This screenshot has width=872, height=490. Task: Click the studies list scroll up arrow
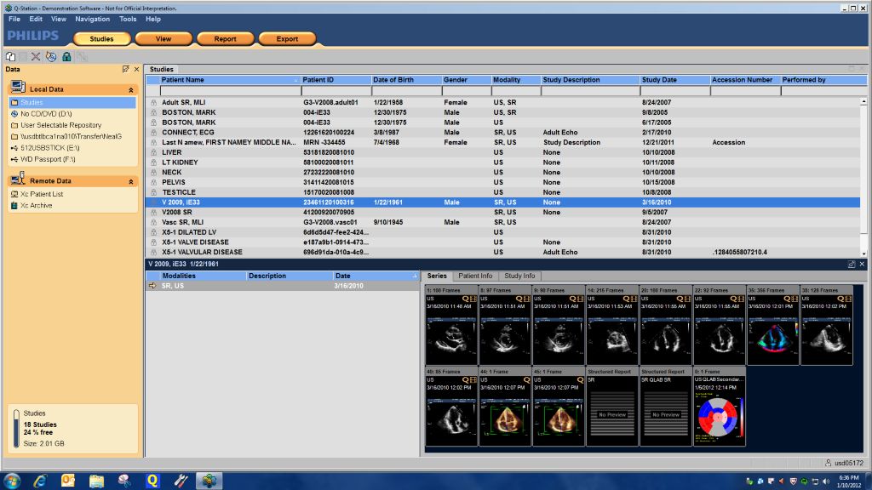[x=863, y=102]
